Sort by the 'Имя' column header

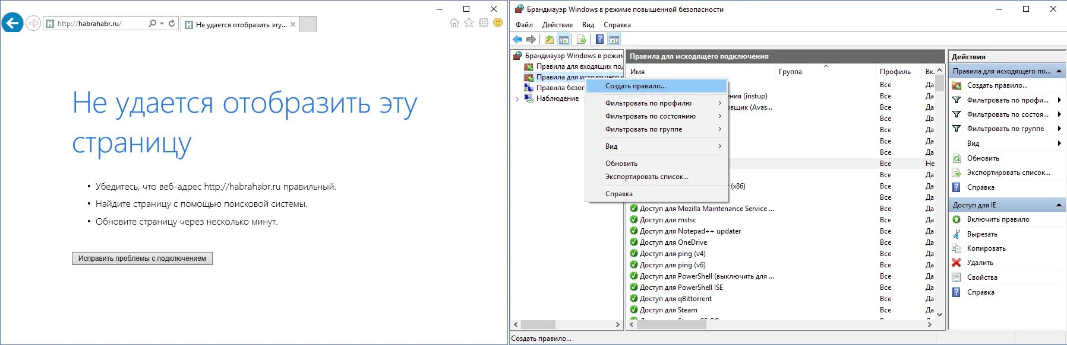click(701, 72)
